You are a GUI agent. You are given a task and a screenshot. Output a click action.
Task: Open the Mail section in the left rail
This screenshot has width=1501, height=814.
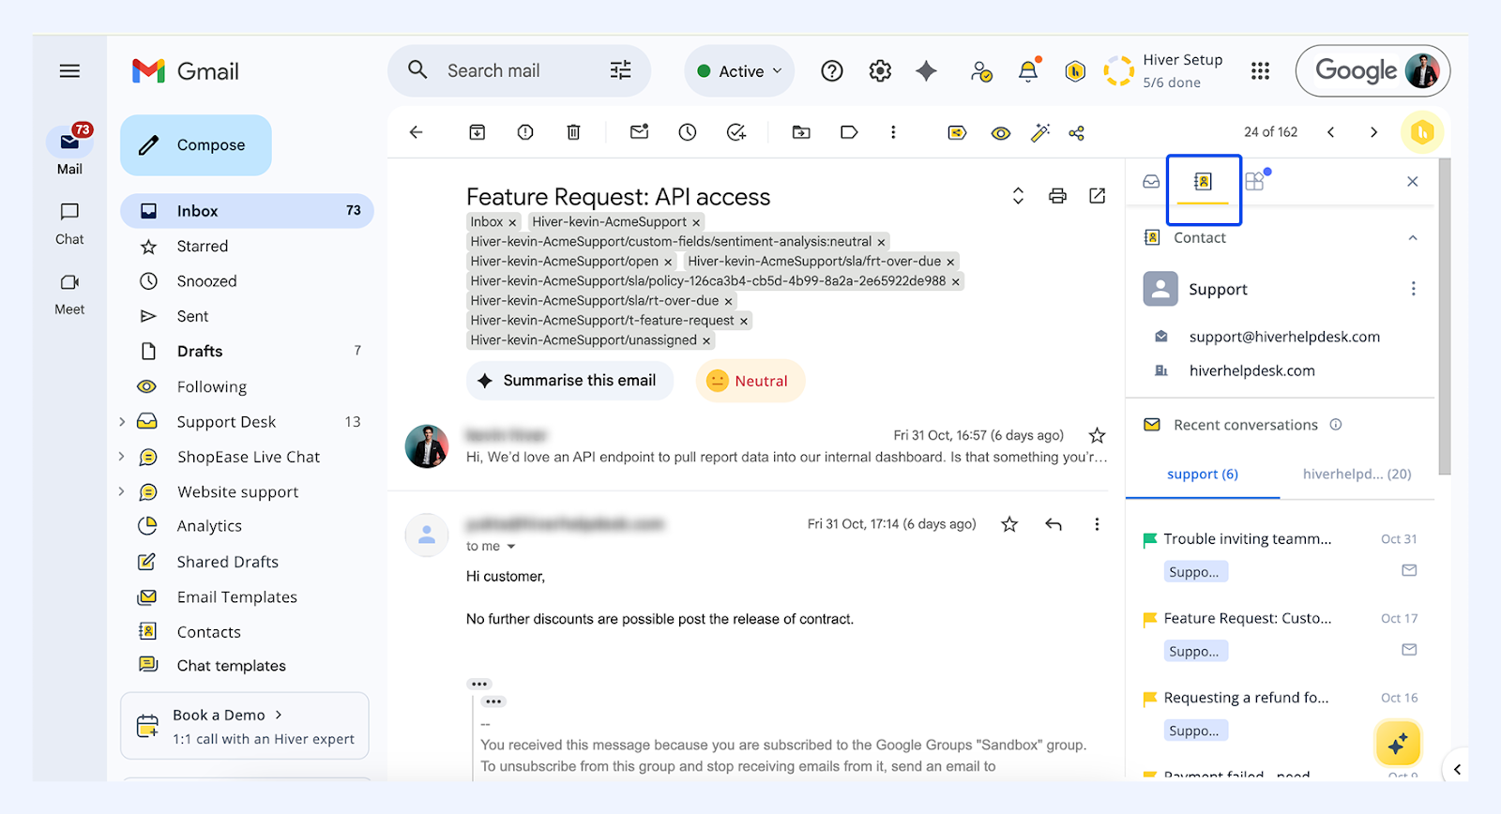tap(69, 150)
